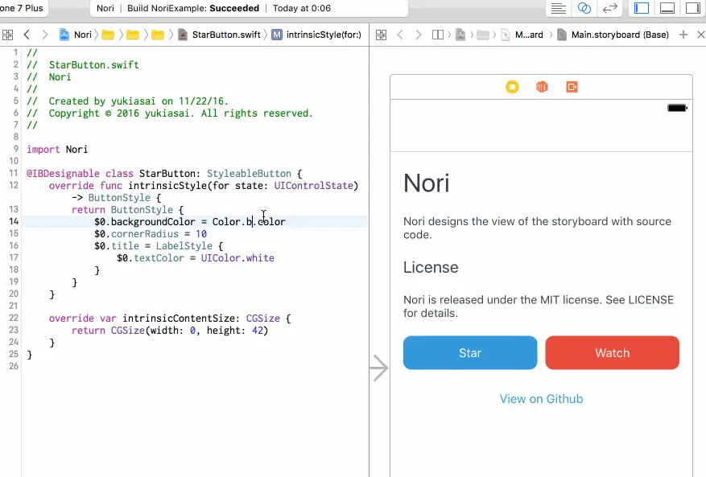Open the related items grid in left editor
Viewport: 706px width, 477px height.
click(x=8, y=35)
